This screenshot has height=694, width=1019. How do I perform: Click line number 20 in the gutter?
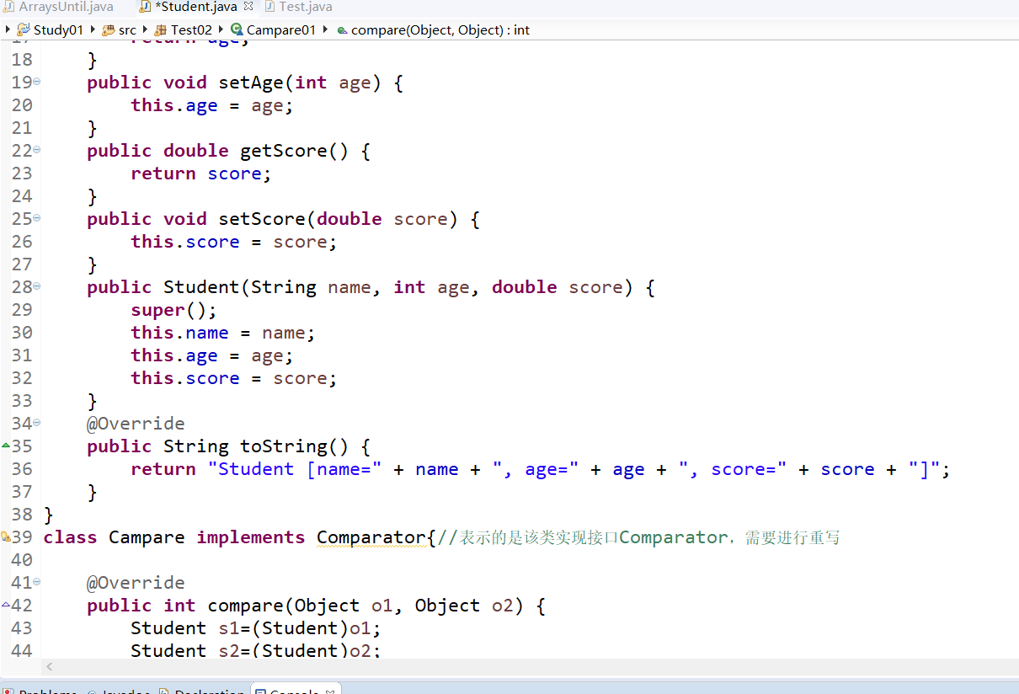[22, 104]
